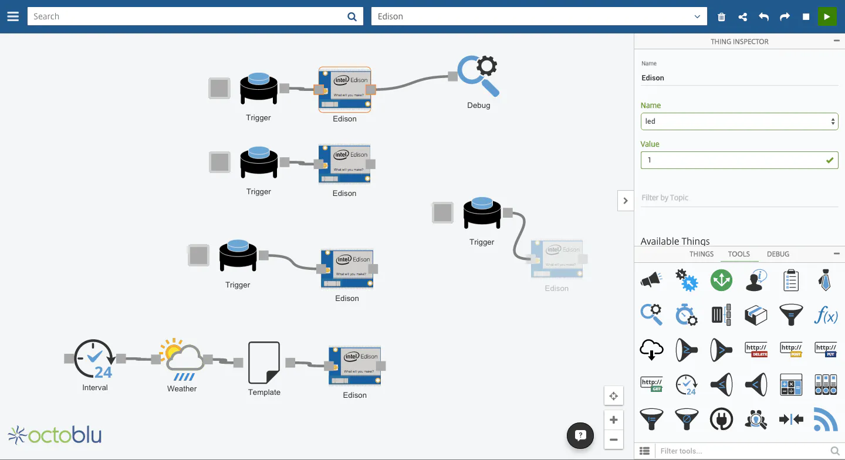Screen dimensions: 845x460
Task: Select the stopwatch-gear Delay tool
Action: 687,314
